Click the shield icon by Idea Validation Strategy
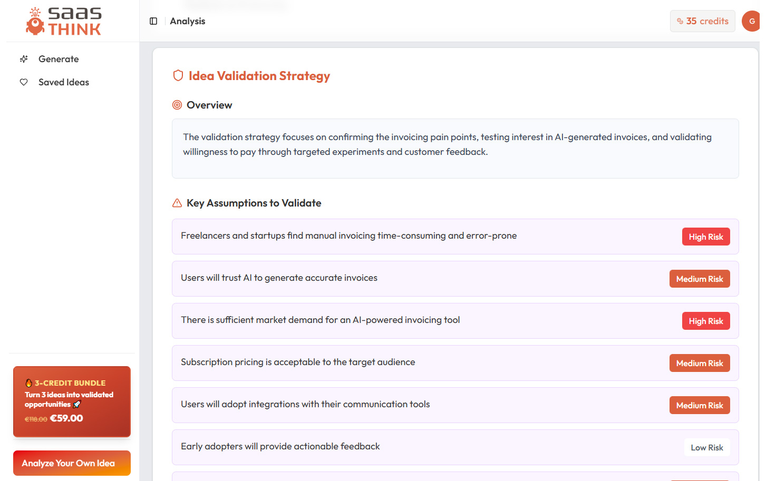The width and height of the screenshot is (766, 481). (x=178, y=76)
